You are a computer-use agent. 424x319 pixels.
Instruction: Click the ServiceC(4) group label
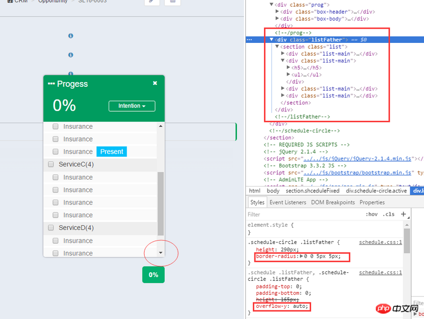coord(76,164)
